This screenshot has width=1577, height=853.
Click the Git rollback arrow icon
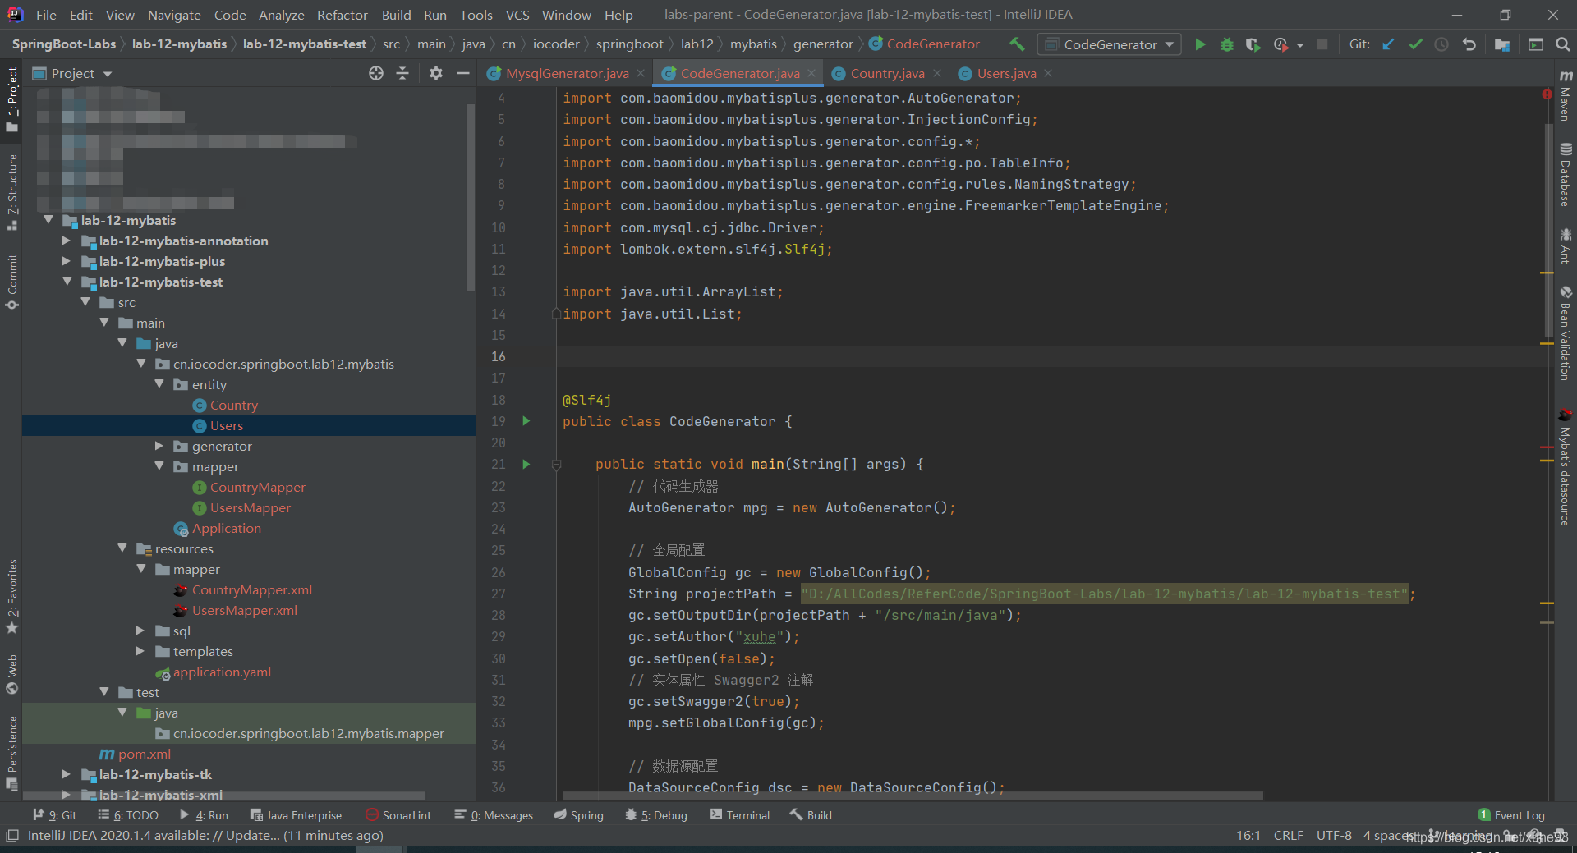point(1469,44)
